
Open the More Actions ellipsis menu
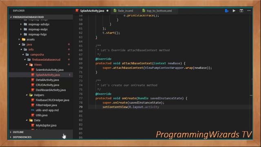click(x=249, y=11)
